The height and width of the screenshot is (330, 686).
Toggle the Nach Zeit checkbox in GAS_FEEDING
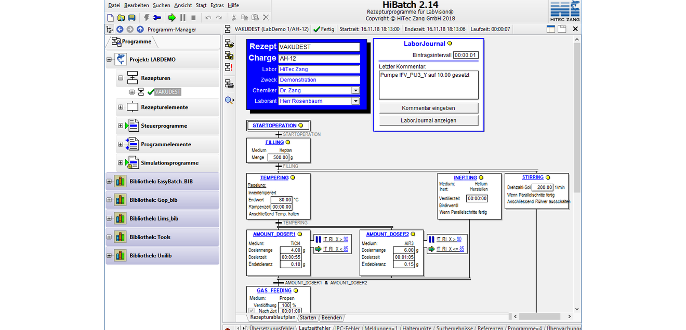click(252, 311)
